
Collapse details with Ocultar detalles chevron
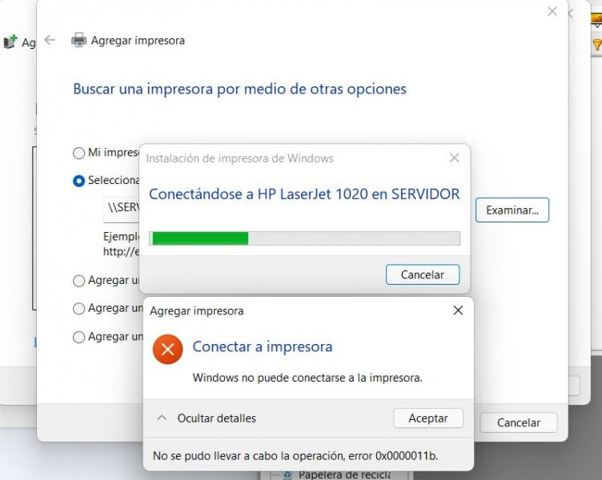tap(162, 418)
